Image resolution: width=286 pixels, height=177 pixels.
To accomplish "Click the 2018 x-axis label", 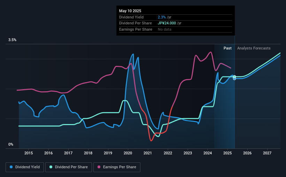I will tap(88, 153).
